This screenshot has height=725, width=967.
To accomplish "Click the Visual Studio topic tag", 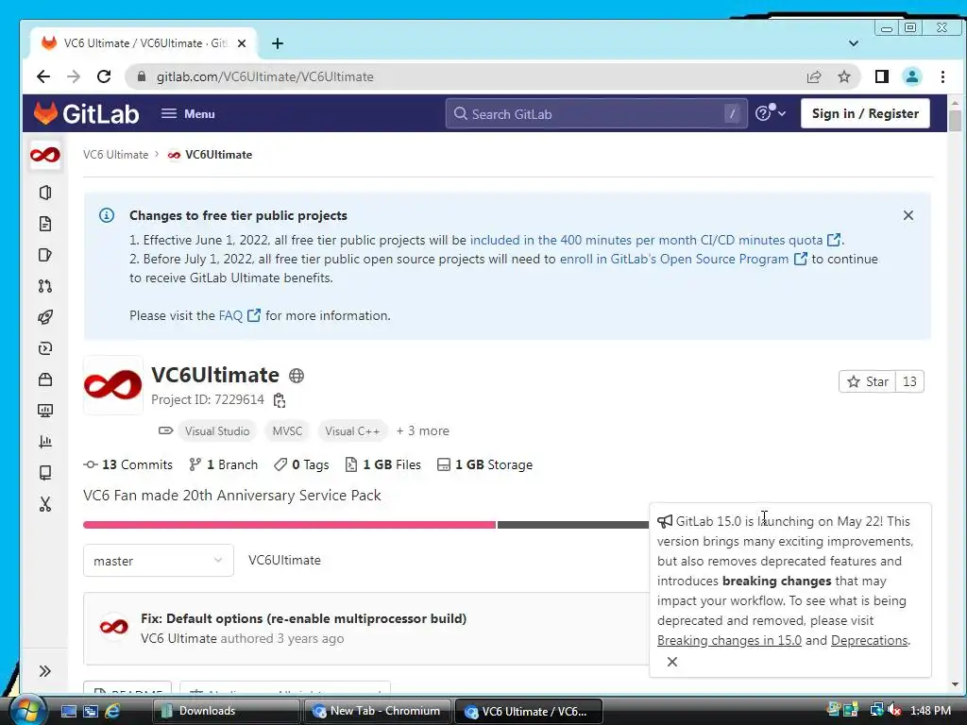I will point(217,430).
